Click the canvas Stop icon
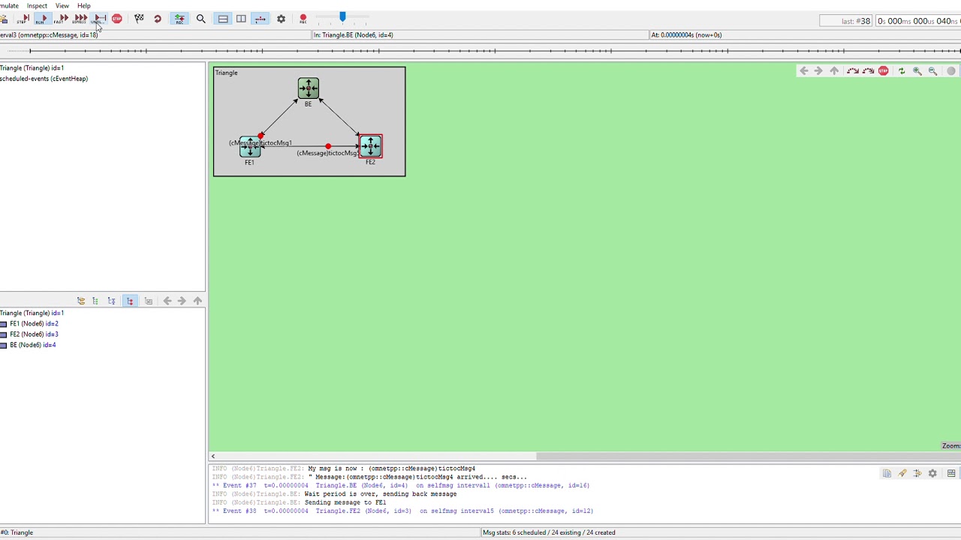 (883, 71)
